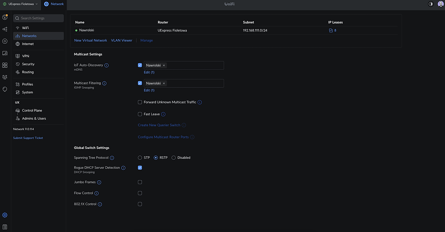
Task: Open the user profile avatar
Action: pyautogui.click(x=440, y=4)
